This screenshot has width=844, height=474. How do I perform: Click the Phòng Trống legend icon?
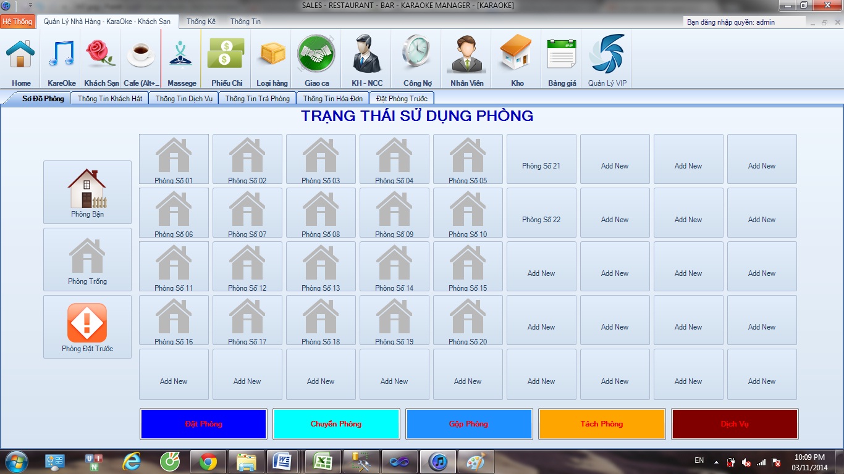(87, 259)
